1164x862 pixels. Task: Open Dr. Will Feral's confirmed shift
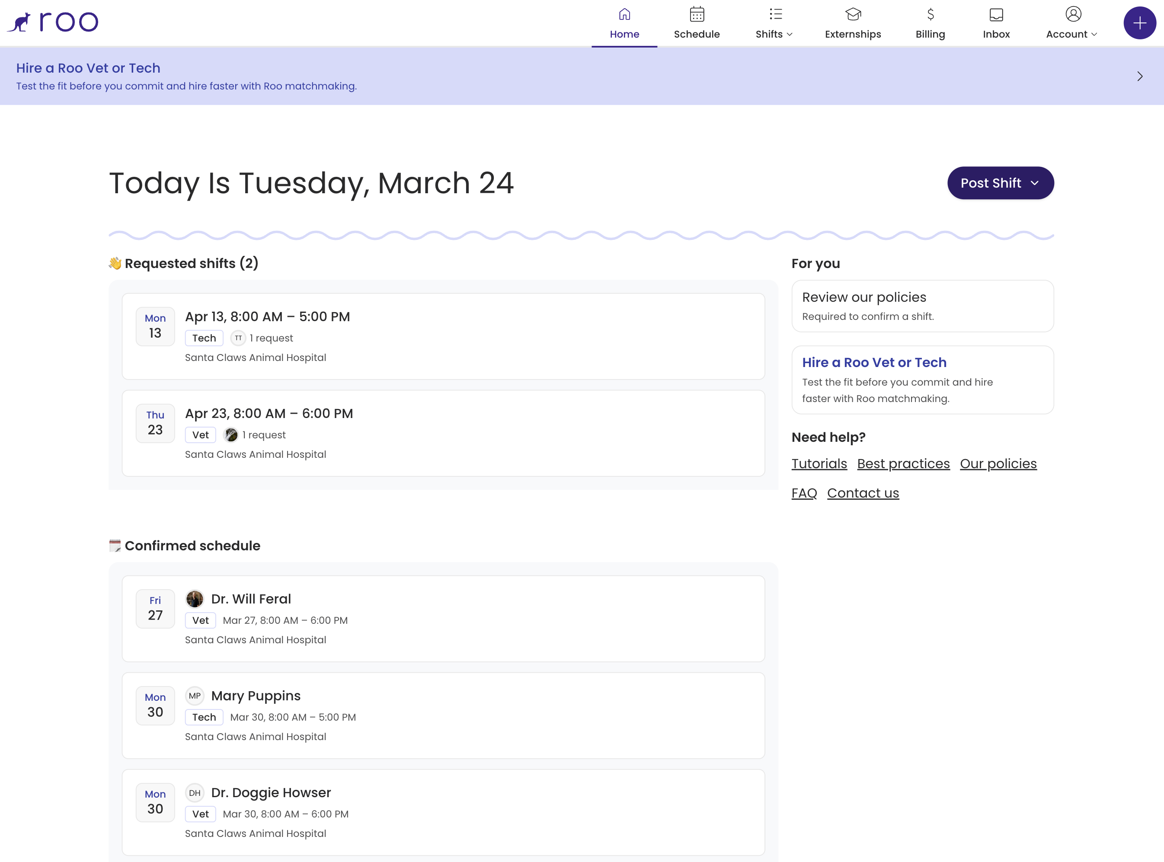click(x=443, y=619)
